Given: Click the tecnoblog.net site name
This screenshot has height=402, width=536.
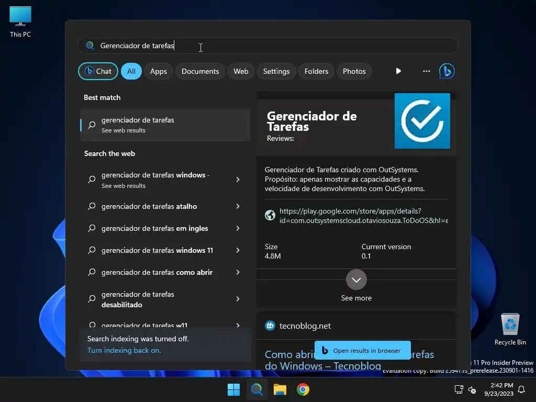Looking at the screenshot, I should (305, 326).
